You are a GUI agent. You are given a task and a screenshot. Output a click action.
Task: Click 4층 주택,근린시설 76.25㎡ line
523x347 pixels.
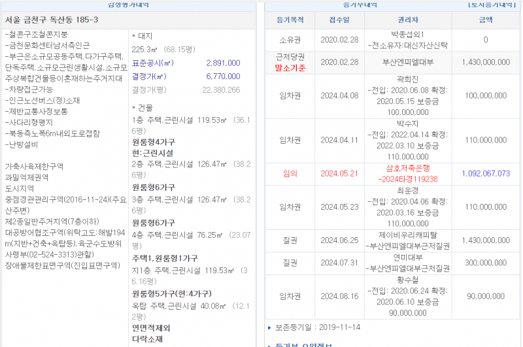point(191,240)
